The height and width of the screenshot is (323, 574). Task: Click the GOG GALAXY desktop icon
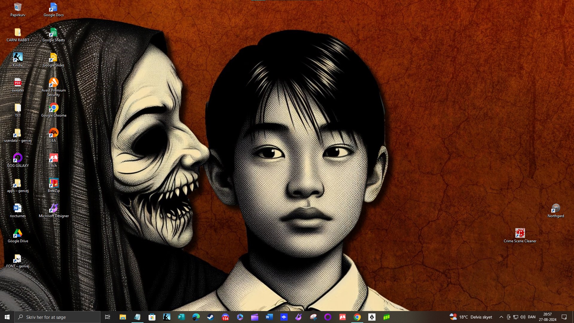[x=18, y=158]
